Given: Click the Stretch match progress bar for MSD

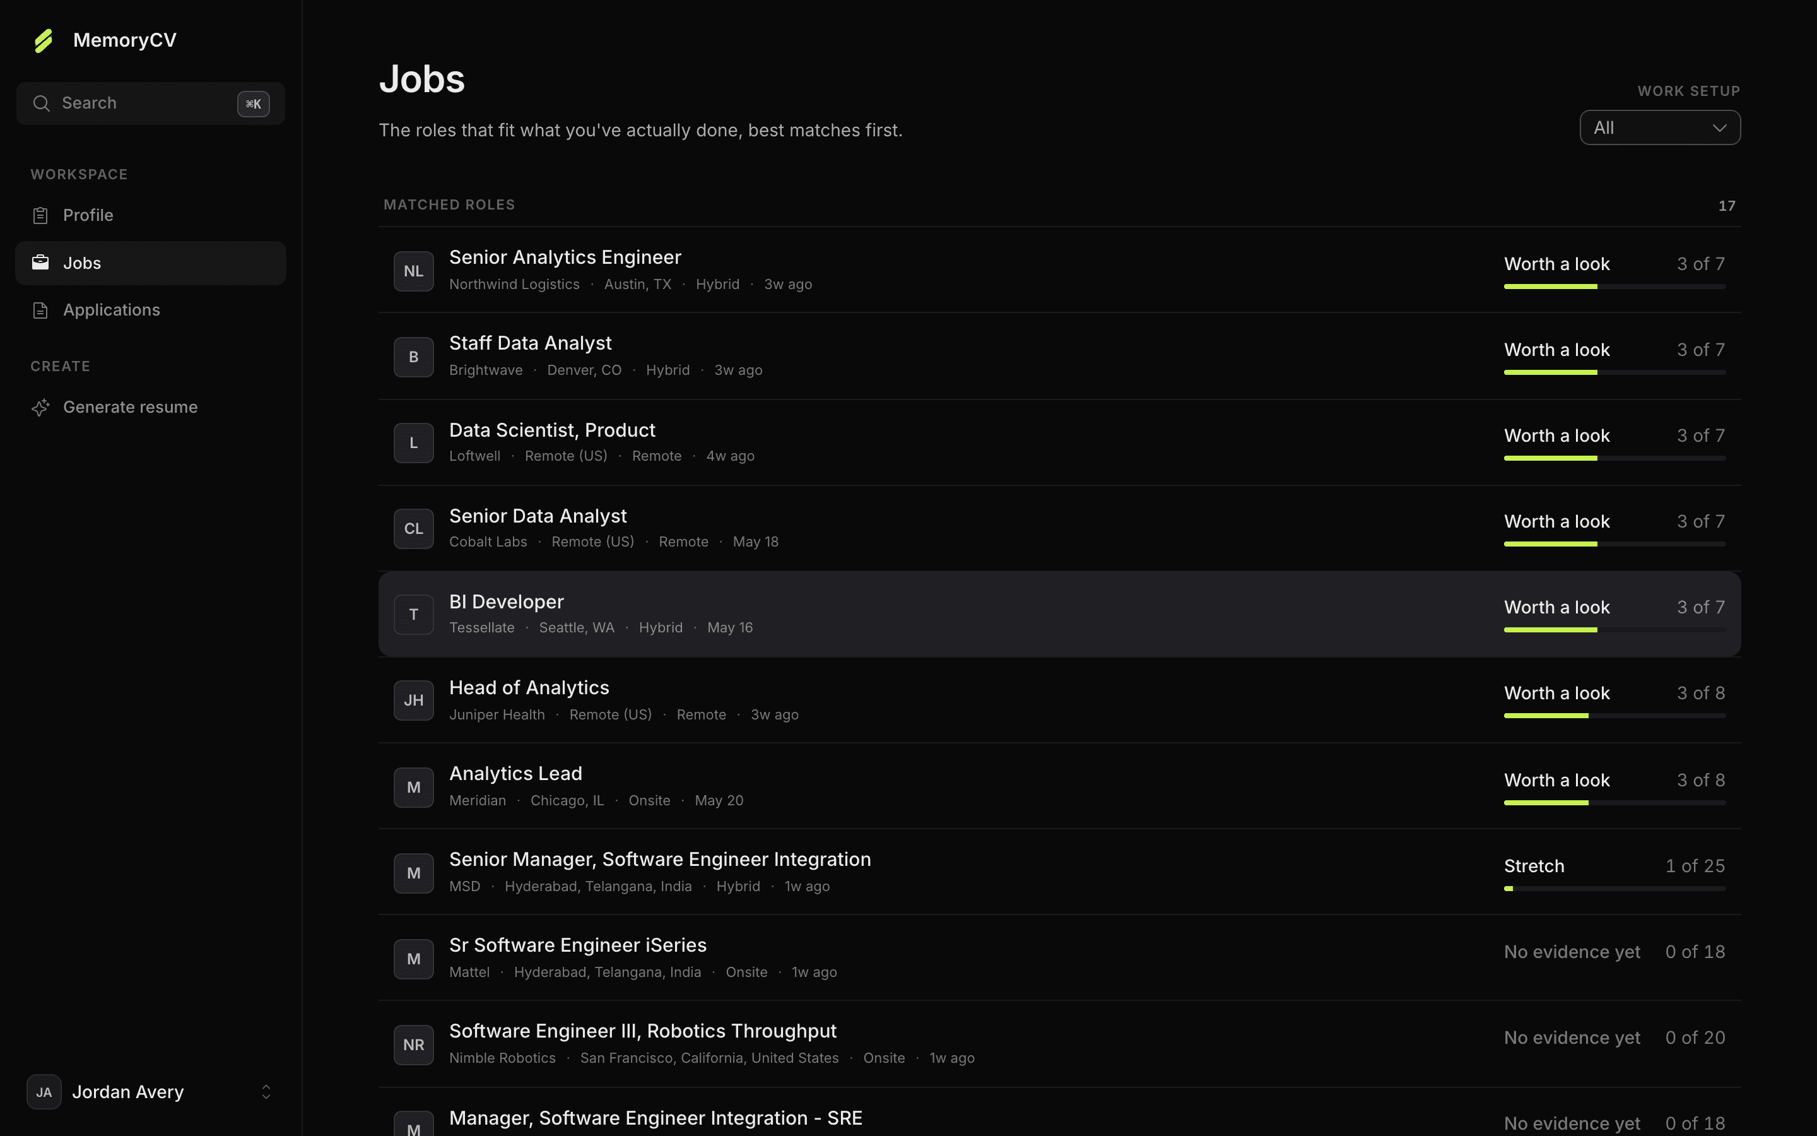Looking at the screenshot, I should [x=1614, y=889].
